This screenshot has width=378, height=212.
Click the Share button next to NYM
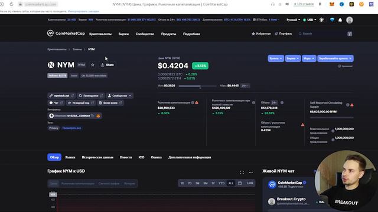pos(107,65)
